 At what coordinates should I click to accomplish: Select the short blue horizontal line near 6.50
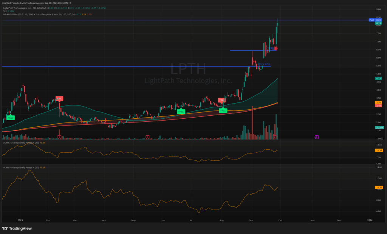(x=253, y=51)
